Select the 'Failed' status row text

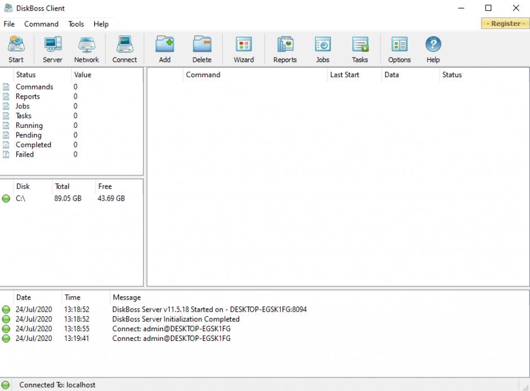[x=25, y=154]
